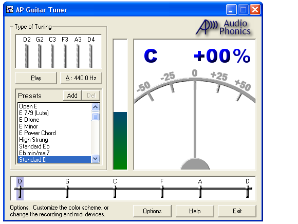Click the F3 string in tuning display
Image resolution: width=298 pixels, height=224 pixels.
coord(65,56)
